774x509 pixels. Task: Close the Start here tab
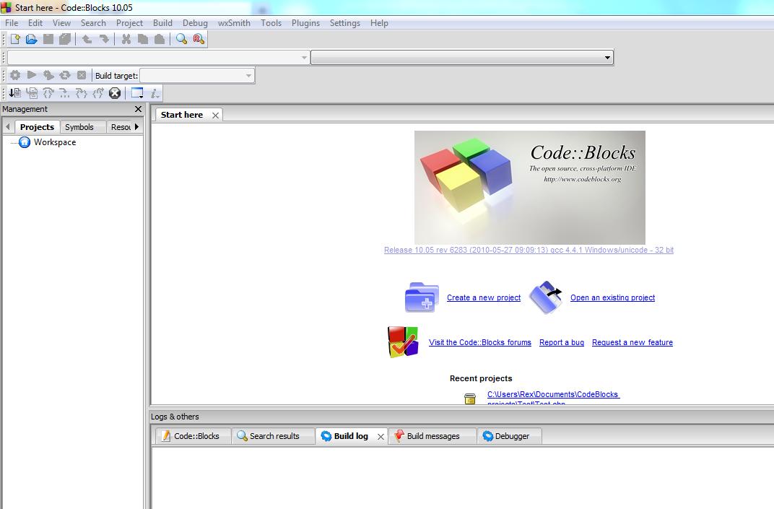[x=215, y=116]
